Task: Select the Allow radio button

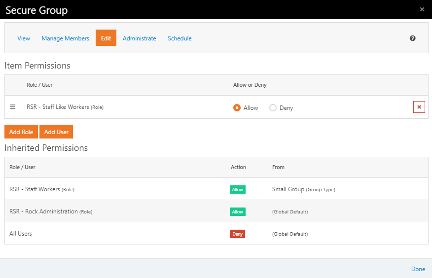Action: coord(237,107)
